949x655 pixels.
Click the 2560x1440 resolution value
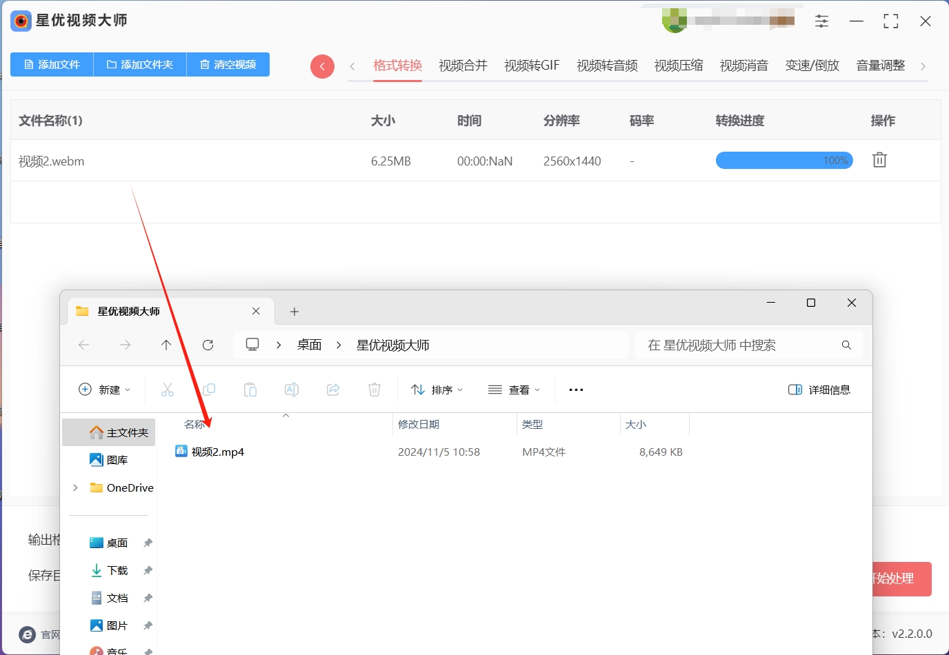(x=572, y=161)
